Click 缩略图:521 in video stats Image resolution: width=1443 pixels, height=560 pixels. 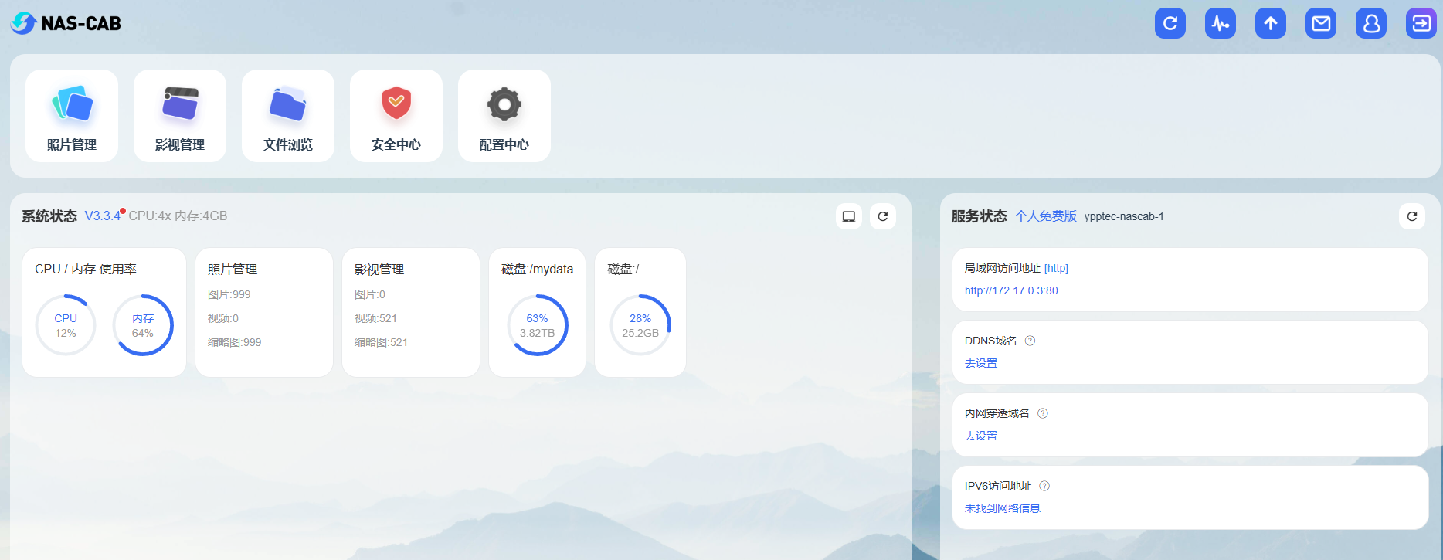click(x=381, y=342)
